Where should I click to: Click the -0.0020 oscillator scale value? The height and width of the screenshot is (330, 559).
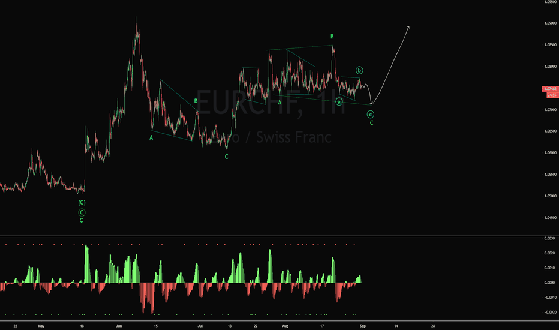pos(549,312)
